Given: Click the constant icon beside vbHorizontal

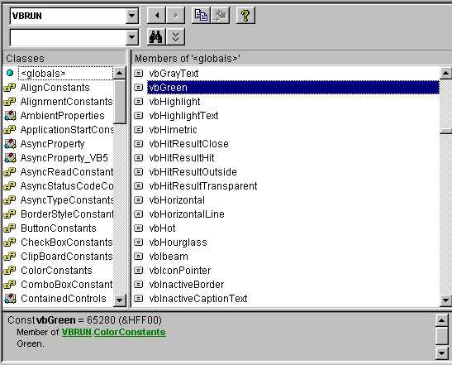Looking at the screenshot, I should [x=139, y=199].
